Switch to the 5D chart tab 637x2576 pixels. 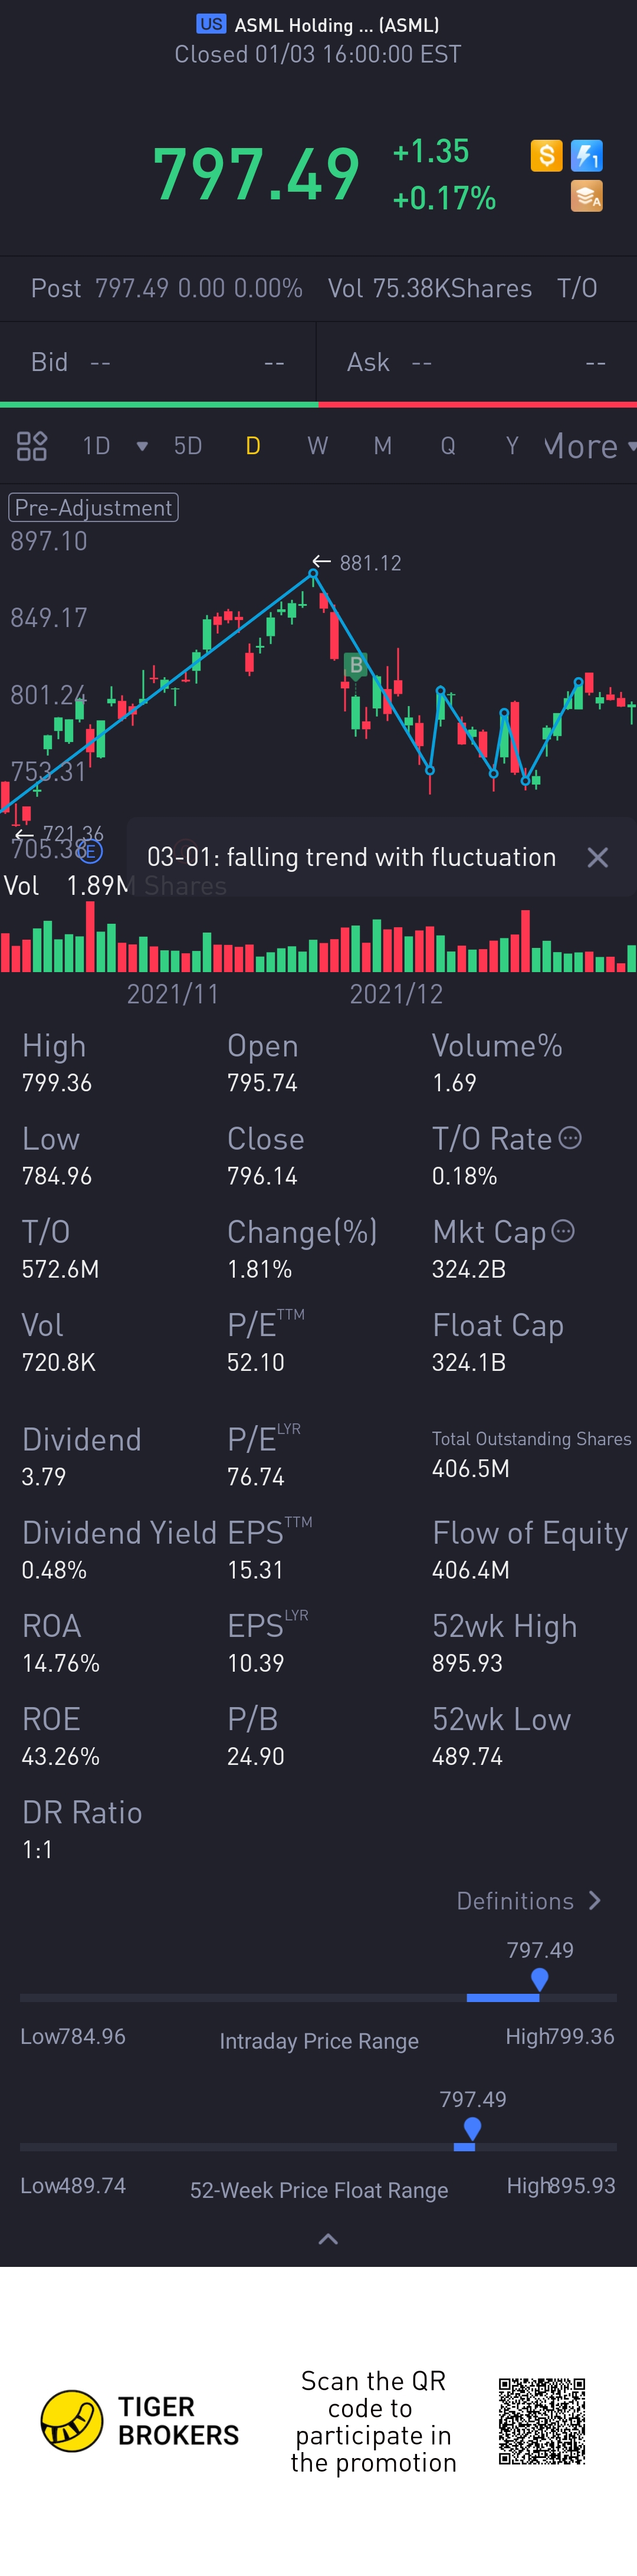[x=188, y=446]
